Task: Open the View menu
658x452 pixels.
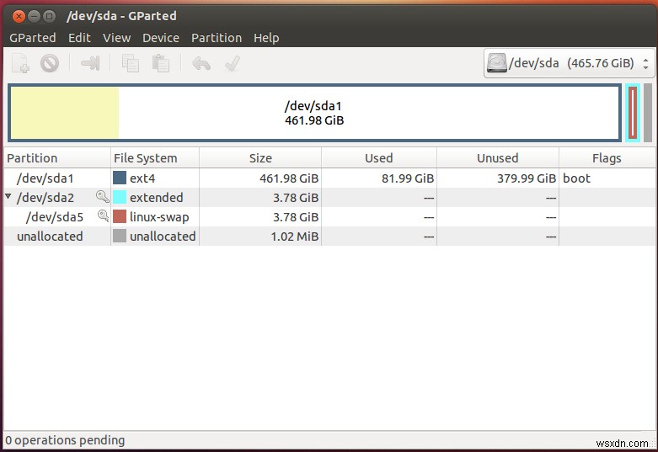Action: [x=116, y=38]
